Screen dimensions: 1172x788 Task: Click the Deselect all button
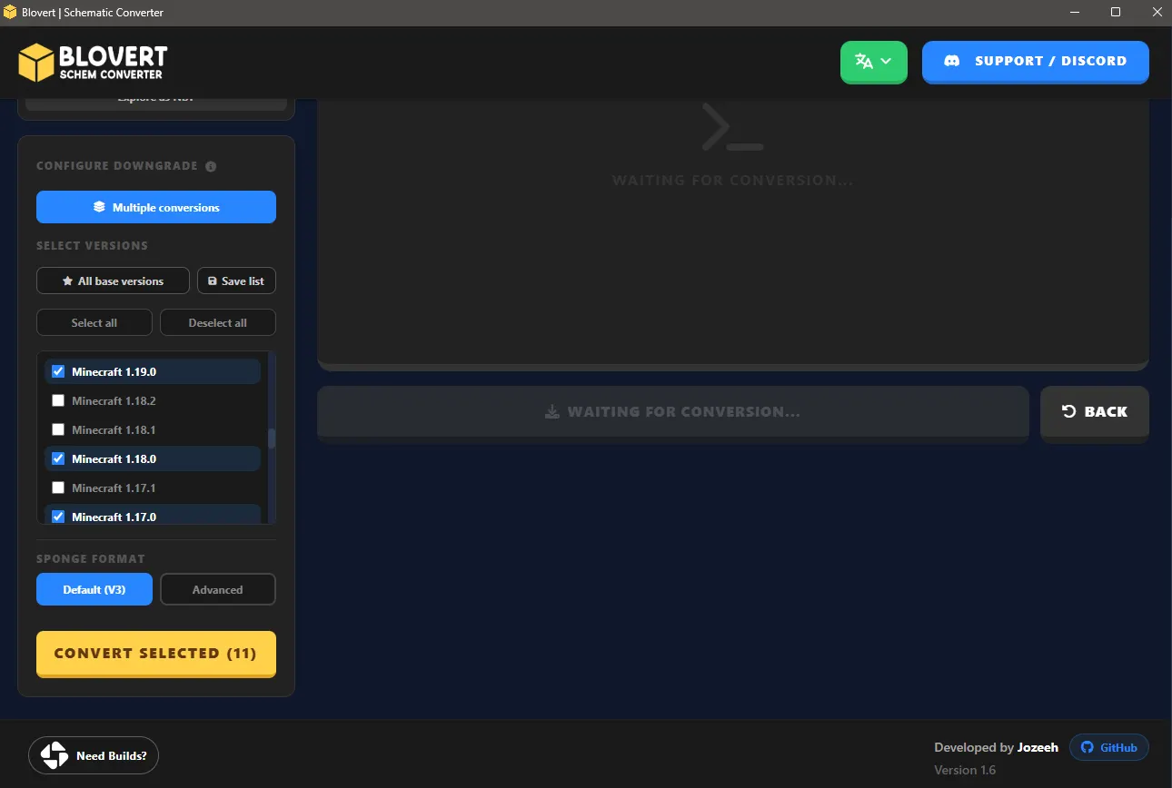[x=218, y=322]
